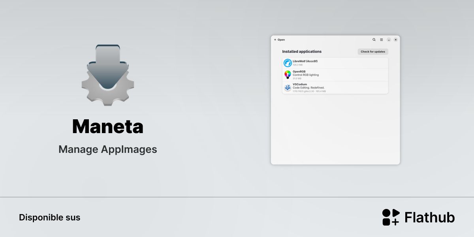Click the Manage AppImages tagline

coord(108,149)
